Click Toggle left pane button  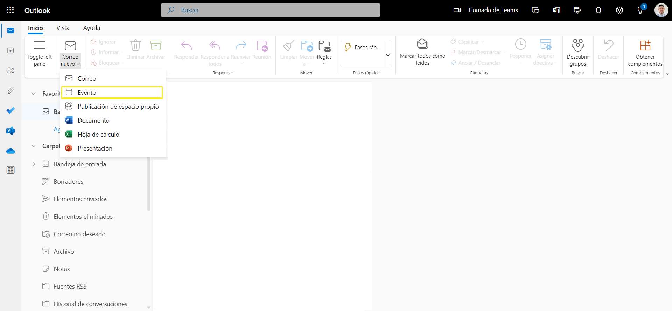tap(40, 53)
